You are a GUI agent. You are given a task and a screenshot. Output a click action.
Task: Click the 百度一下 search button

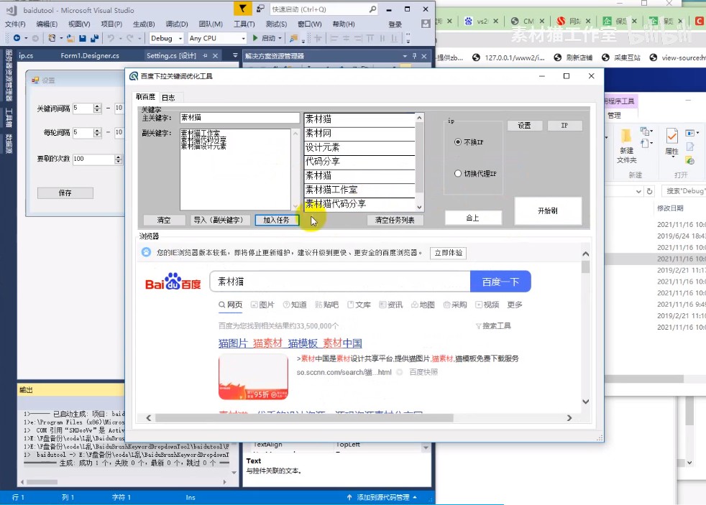pos(500,282)
